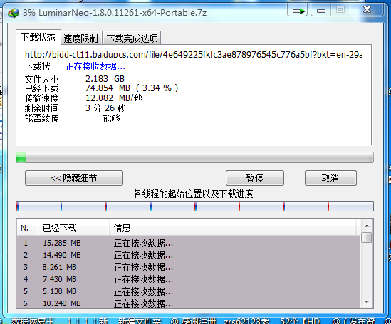Click the thread segments progress bar
The height and width of the screenshot is (324, 391).
point(194,206)
